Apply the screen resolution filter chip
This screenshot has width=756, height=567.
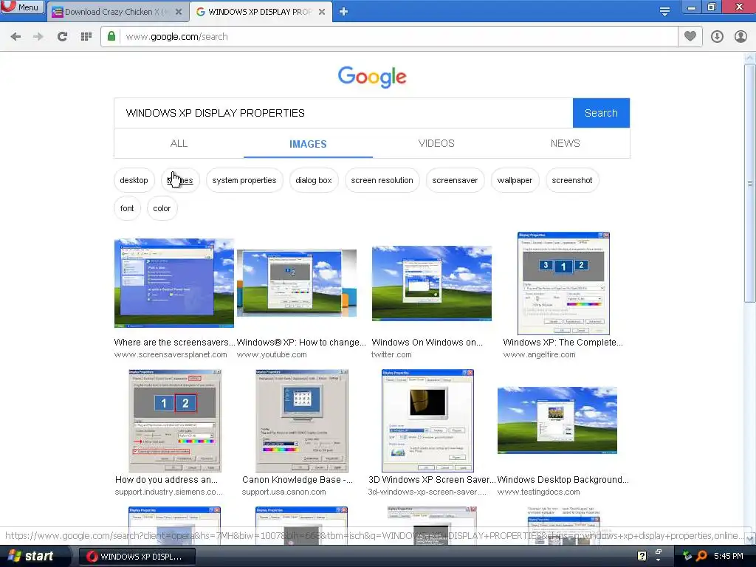tap(382, 180)
